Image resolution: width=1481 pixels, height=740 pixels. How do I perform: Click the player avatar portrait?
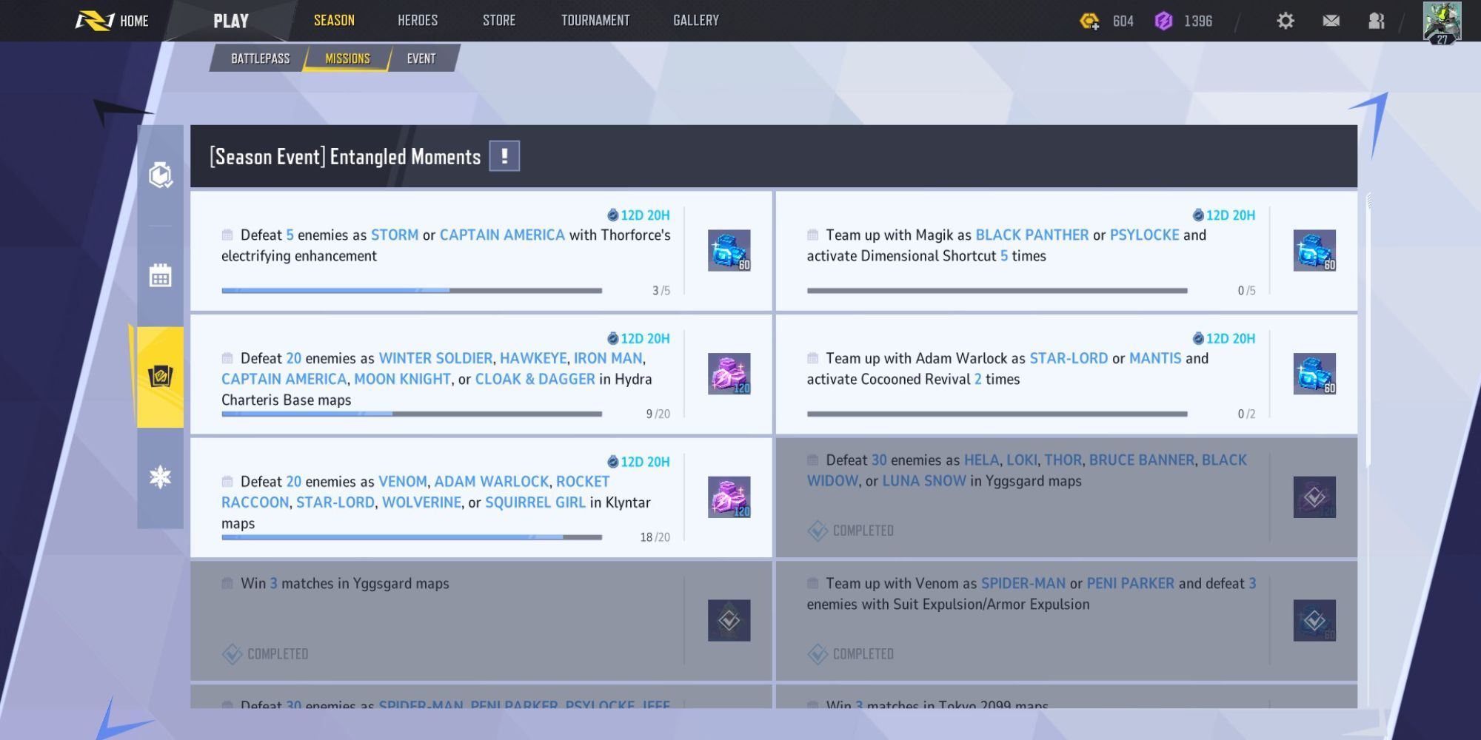(1442, 21)
